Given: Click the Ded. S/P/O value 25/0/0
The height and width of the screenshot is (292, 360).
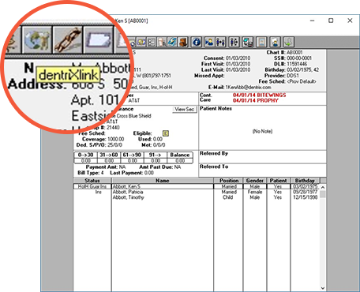Looking at the screenshot, I should tap(114, 145).
